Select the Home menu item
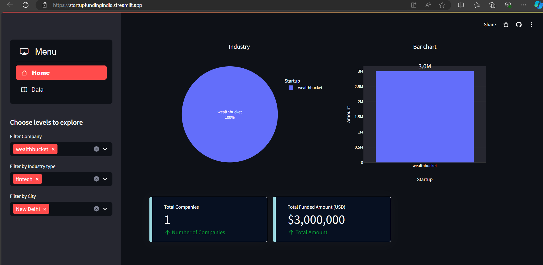Image resolution: width=543 pixels, height=265 pixels. [x=61, y=73]
